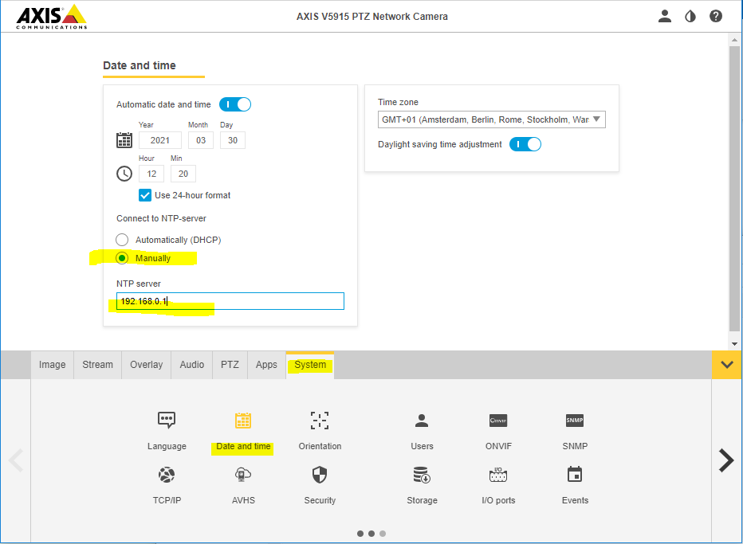Open Orientation settings icon
Screen dimensions: 743x544
click(x=320, y=420)
